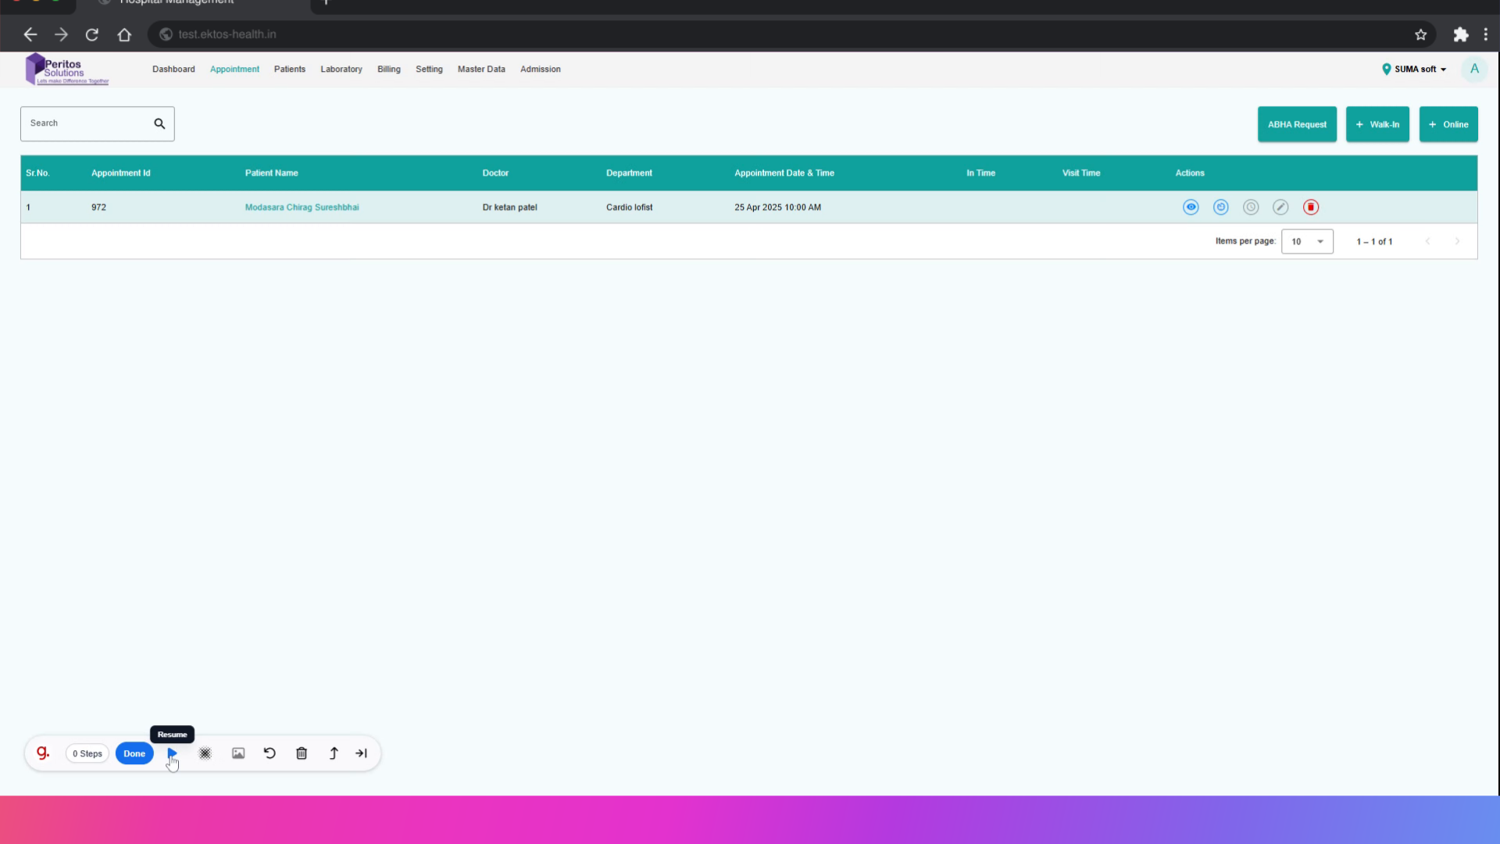
Task: Go to the Laboratory menu
Action: (341, 70)
